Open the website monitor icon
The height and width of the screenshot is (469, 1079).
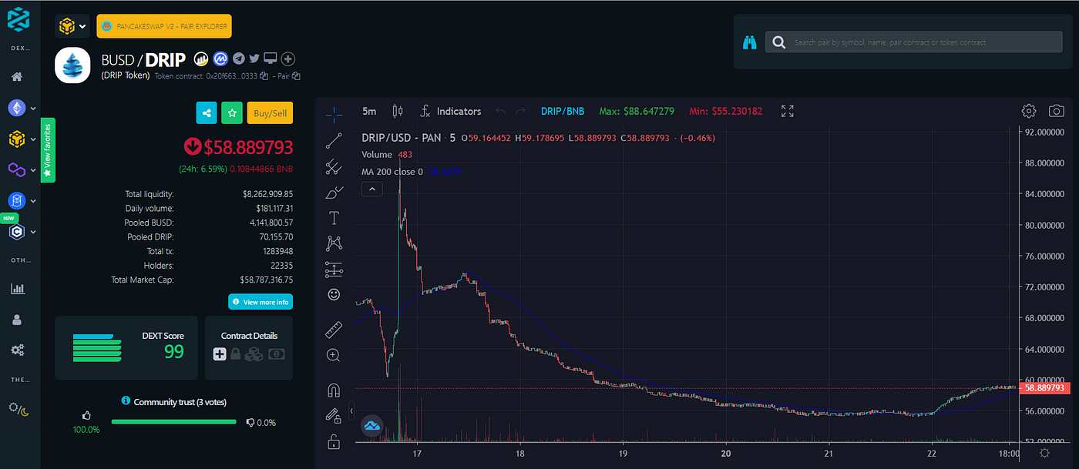271,59
